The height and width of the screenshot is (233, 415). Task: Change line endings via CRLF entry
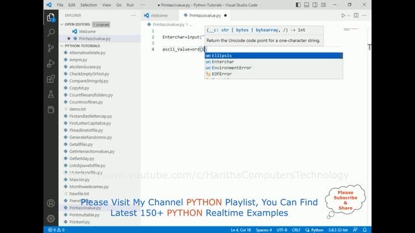(x=296, y=230)
